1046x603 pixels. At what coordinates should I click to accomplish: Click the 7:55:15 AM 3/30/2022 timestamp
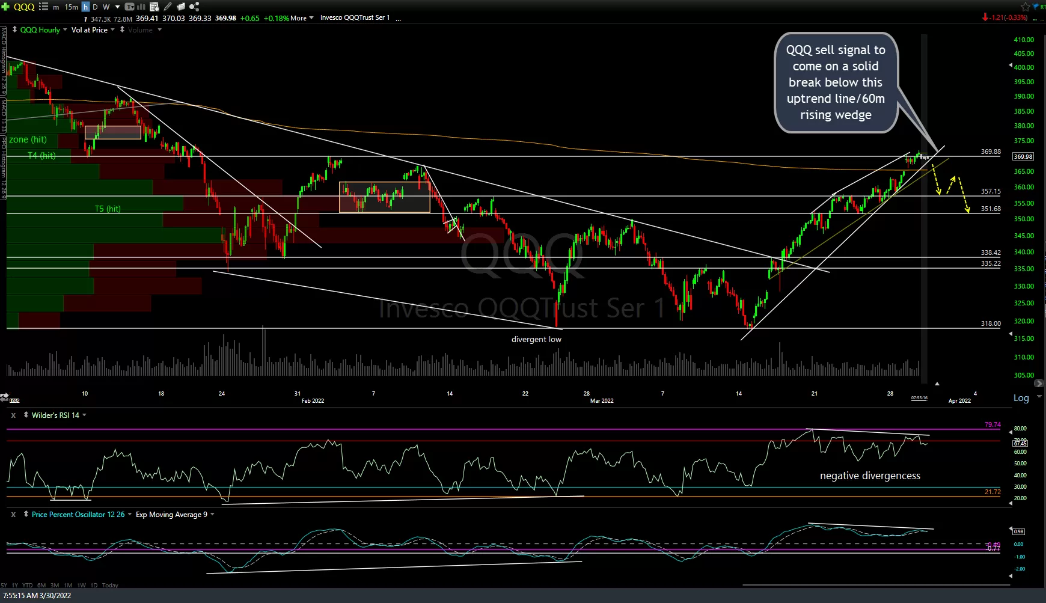37,596
